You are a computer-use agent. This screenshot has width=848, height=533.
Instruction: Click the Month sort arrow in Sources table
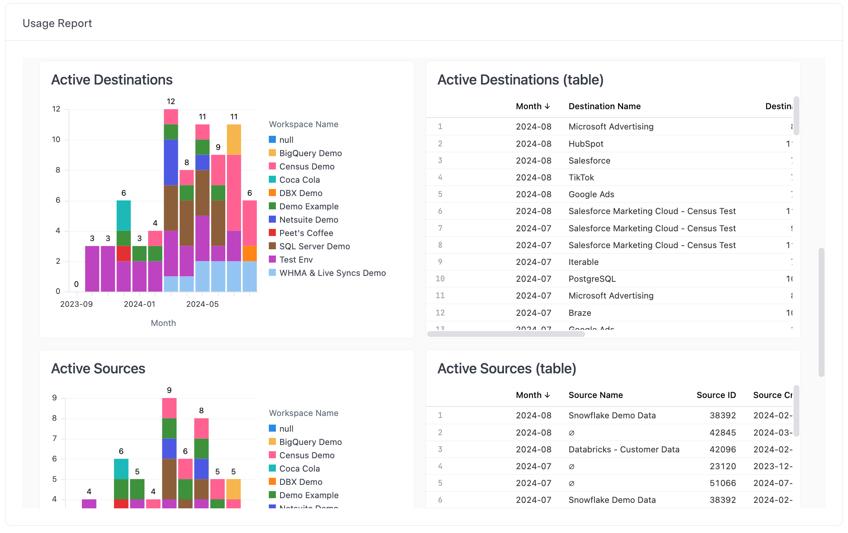[x=547, y=395]
